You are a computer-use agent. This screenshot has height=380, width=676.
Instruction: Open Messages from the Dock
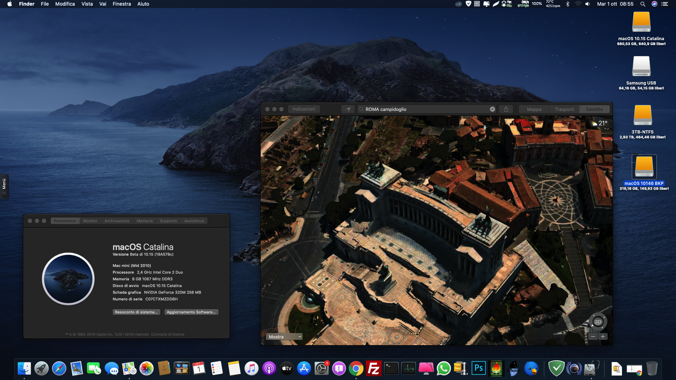pos(112,368)
